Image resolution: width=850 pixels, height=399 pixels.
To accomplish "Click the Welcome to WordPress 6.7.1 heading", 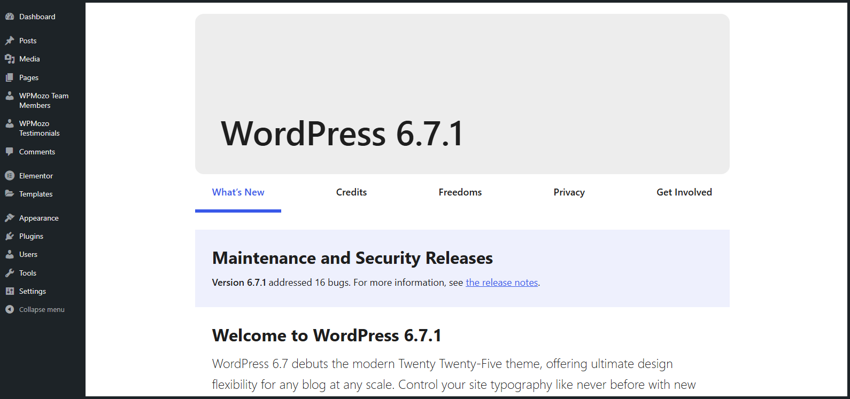I will pyautogui.click(x=327, y=335).
